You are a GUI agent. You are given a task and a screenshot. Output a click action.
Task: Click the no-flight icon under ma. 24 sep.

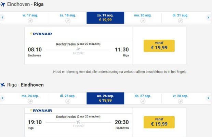point(30,101)
